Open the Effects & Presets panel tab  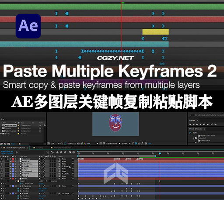point(196,129)
